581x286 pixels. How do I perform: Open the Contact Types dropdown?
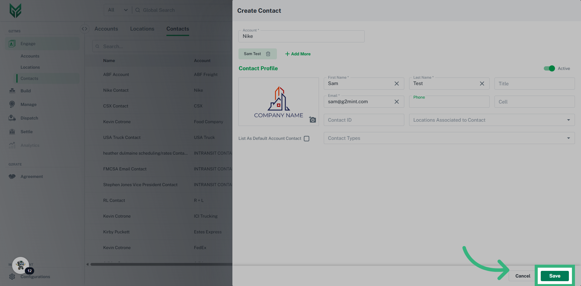pos(568,138)
